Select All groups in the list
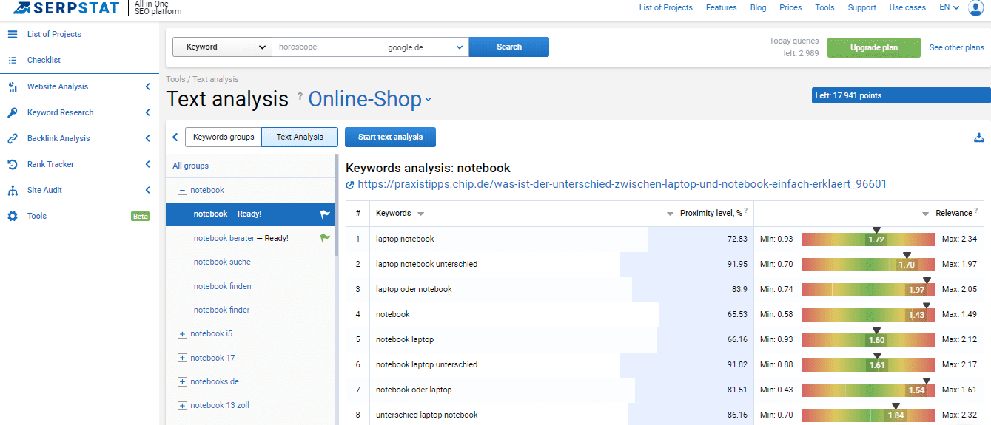This screenshot has width=991, height=425. (191, 166)
